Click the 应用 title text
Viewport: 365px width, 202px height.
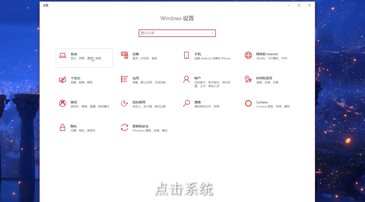pos(136,78)
